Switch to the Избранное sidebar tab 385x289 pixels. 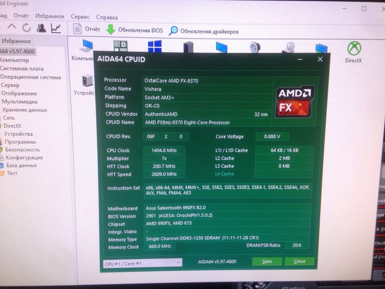coord(16,41)
